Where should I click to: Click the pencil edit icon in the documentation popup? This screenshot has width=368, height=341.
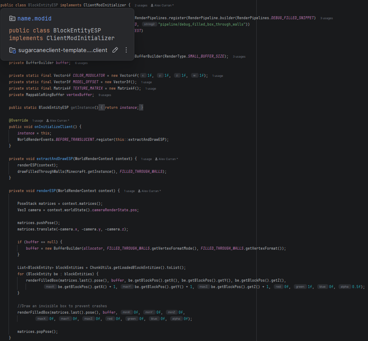click(x=115, y=50)
